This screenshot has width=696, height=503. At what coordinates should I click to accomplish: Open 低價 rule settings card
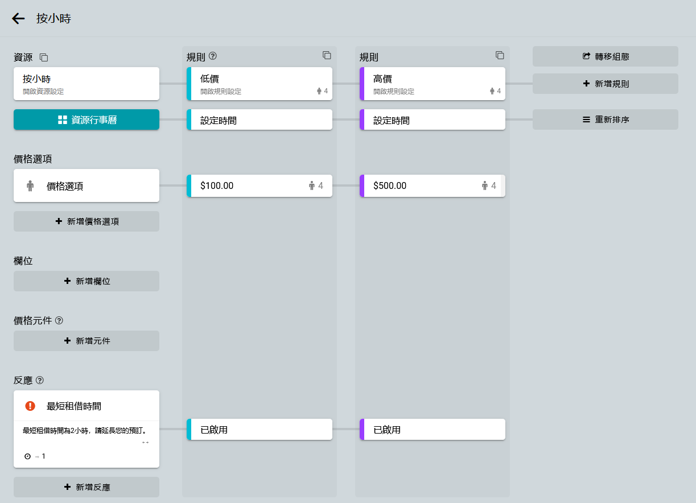[x=260, y=84]
